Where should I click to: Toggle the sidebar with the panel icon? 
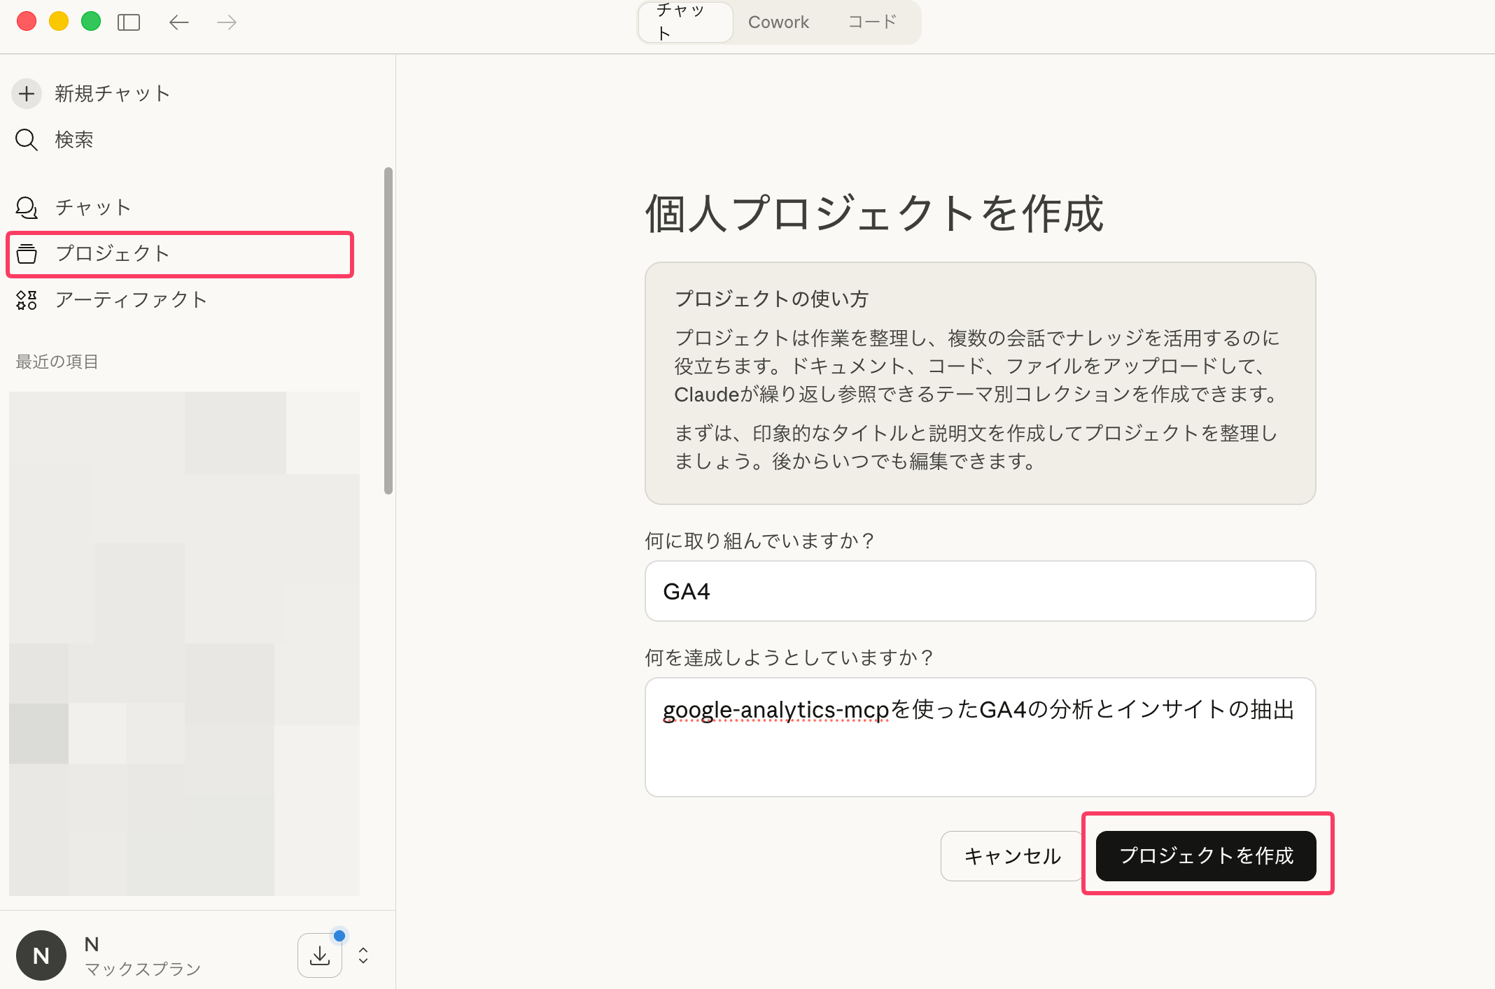(129, 22)
